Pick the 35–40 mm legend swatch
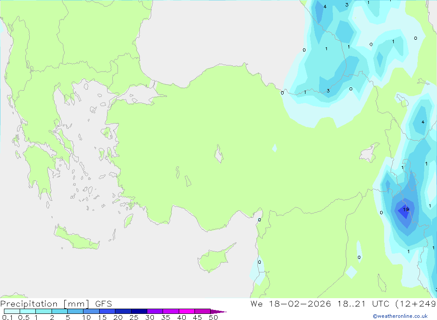Viewport: 437px width, 320px height. tap(170, 311)
